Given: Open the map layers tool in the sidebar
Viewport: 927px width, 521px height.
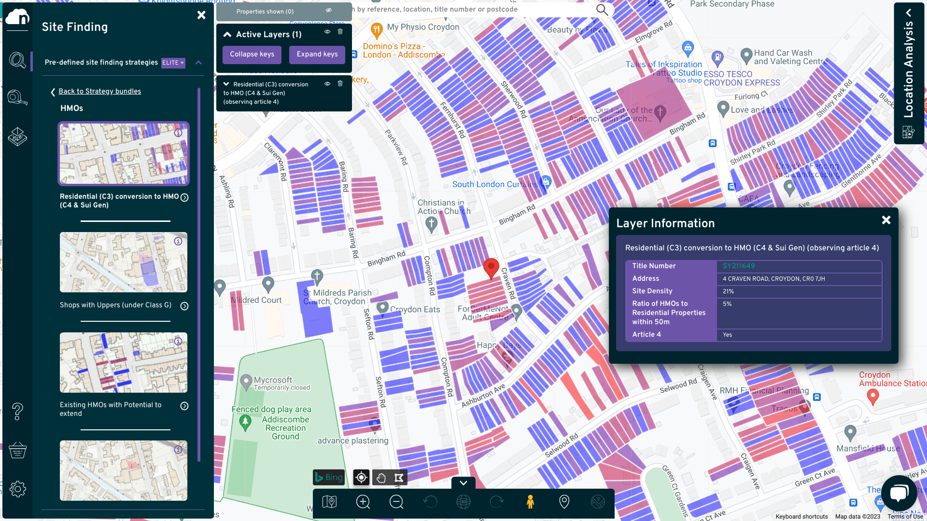Looking at the screenshot, I should click(x=18, y=137).
